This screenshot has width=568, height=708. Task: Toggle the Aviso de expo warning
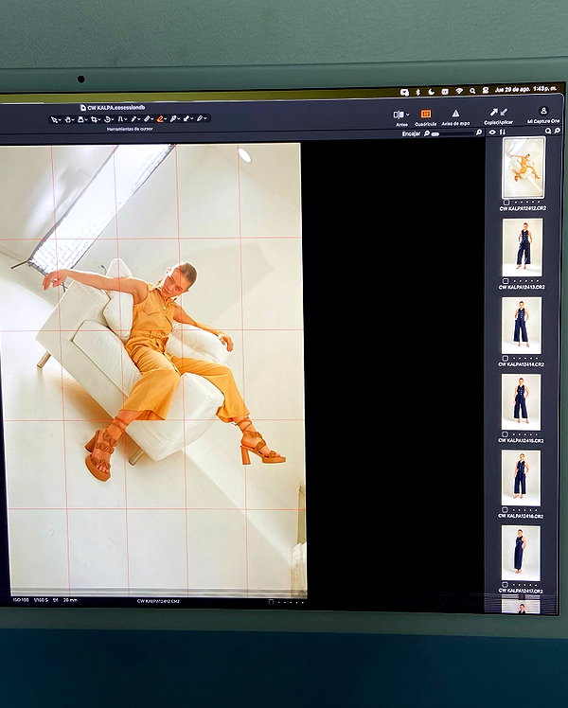(455, 114)
